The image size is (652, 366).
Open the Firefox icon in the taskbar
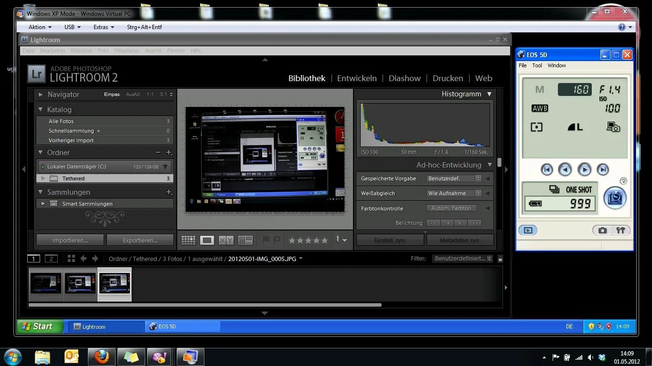click(101, 357)
